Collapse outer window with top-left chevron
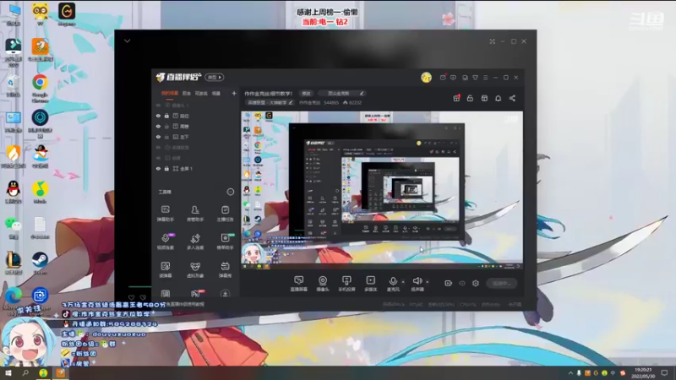This screenshot has height=380, width=676. 128,41
